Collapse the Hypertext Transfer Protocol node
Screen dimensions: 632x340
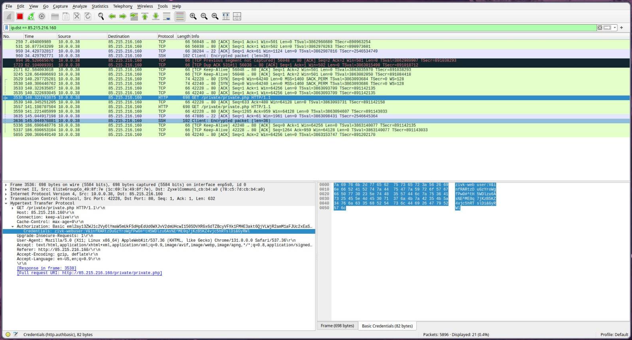[x=6, y=203]
